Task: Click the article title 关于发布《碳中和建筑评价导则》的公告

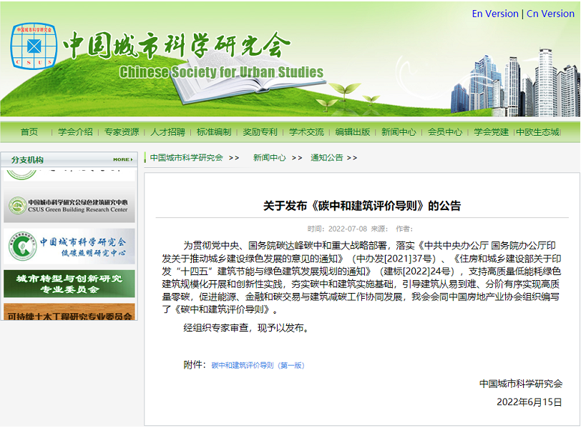Action: coord(362,206)
